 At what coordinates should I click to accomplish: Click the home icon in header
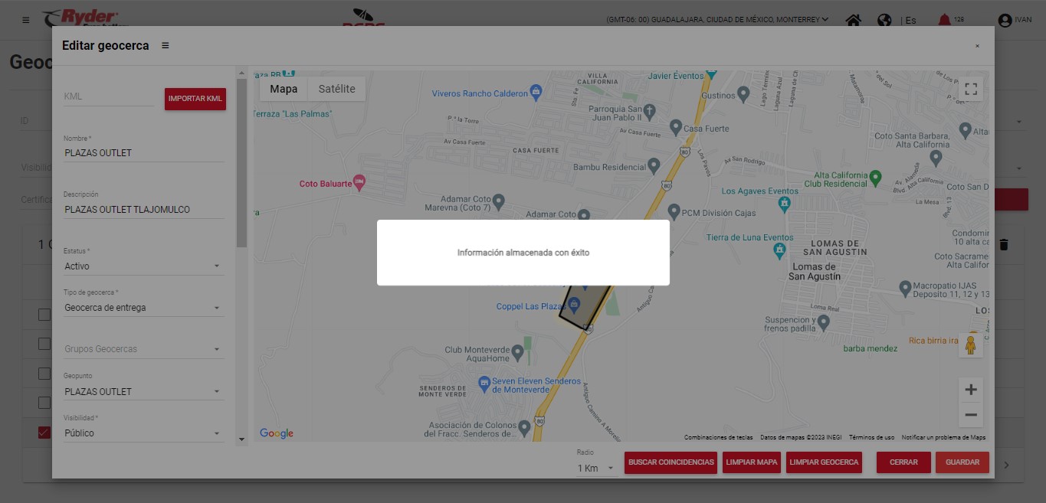pos(853,20)
